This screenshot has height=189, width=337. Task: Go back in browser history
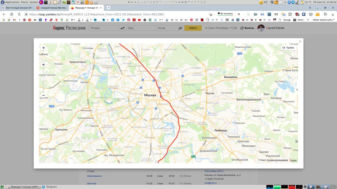tap(4, 14)
